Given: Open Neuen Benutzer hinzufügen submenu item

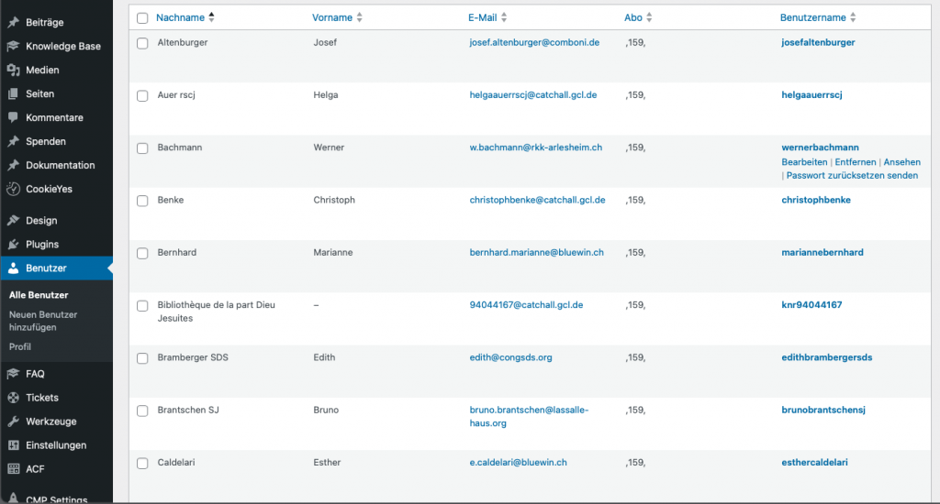Looking at the screenshot, I should [43, 321].
